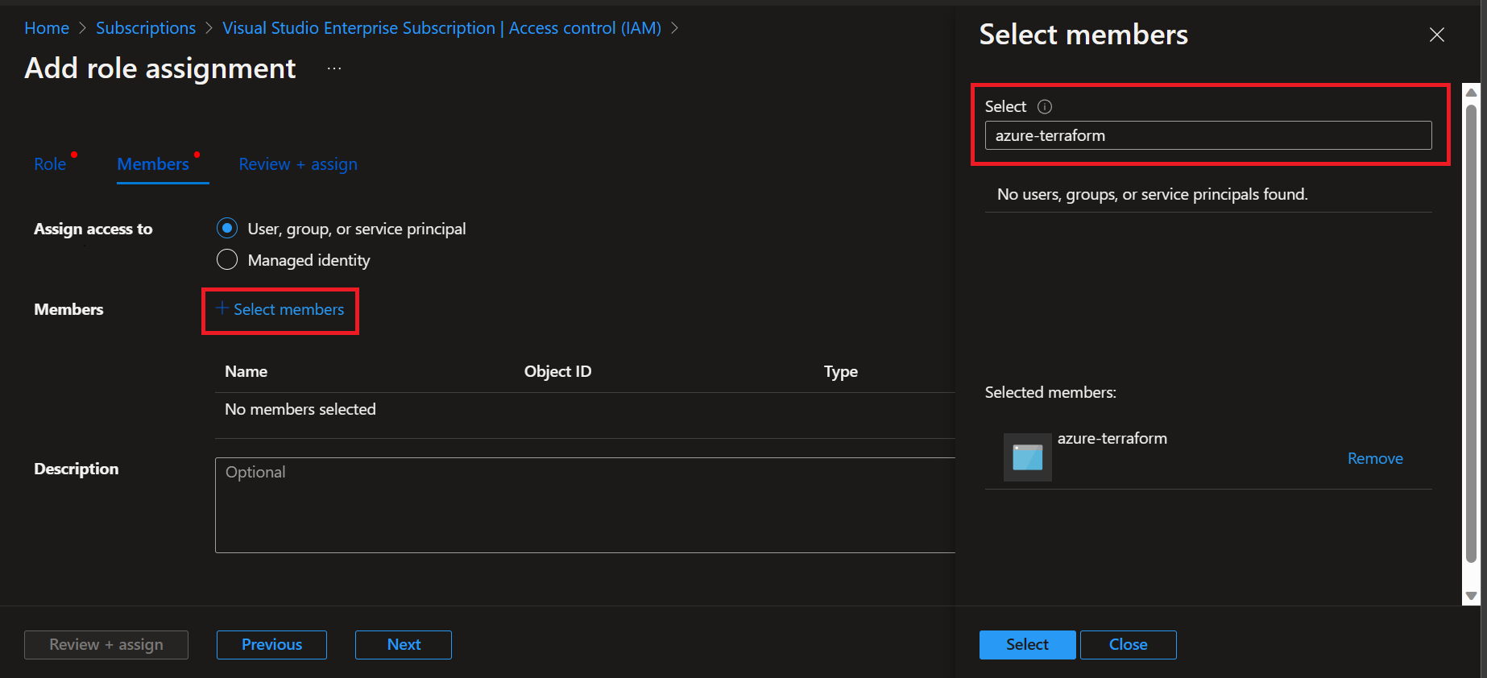
Task: Click the Previous button
Action: tap(271, 644)
